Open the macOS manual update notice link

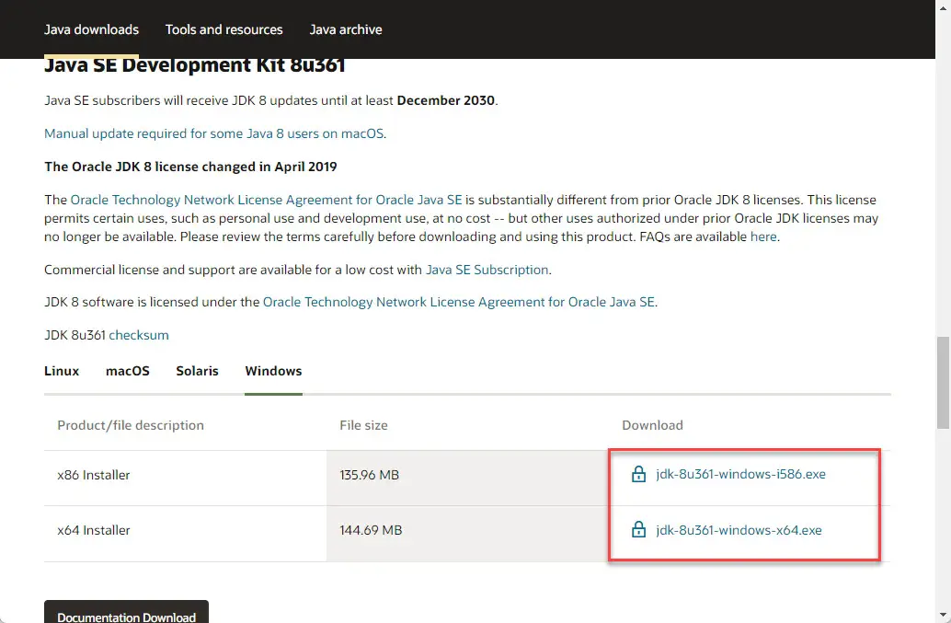point(215,133)
